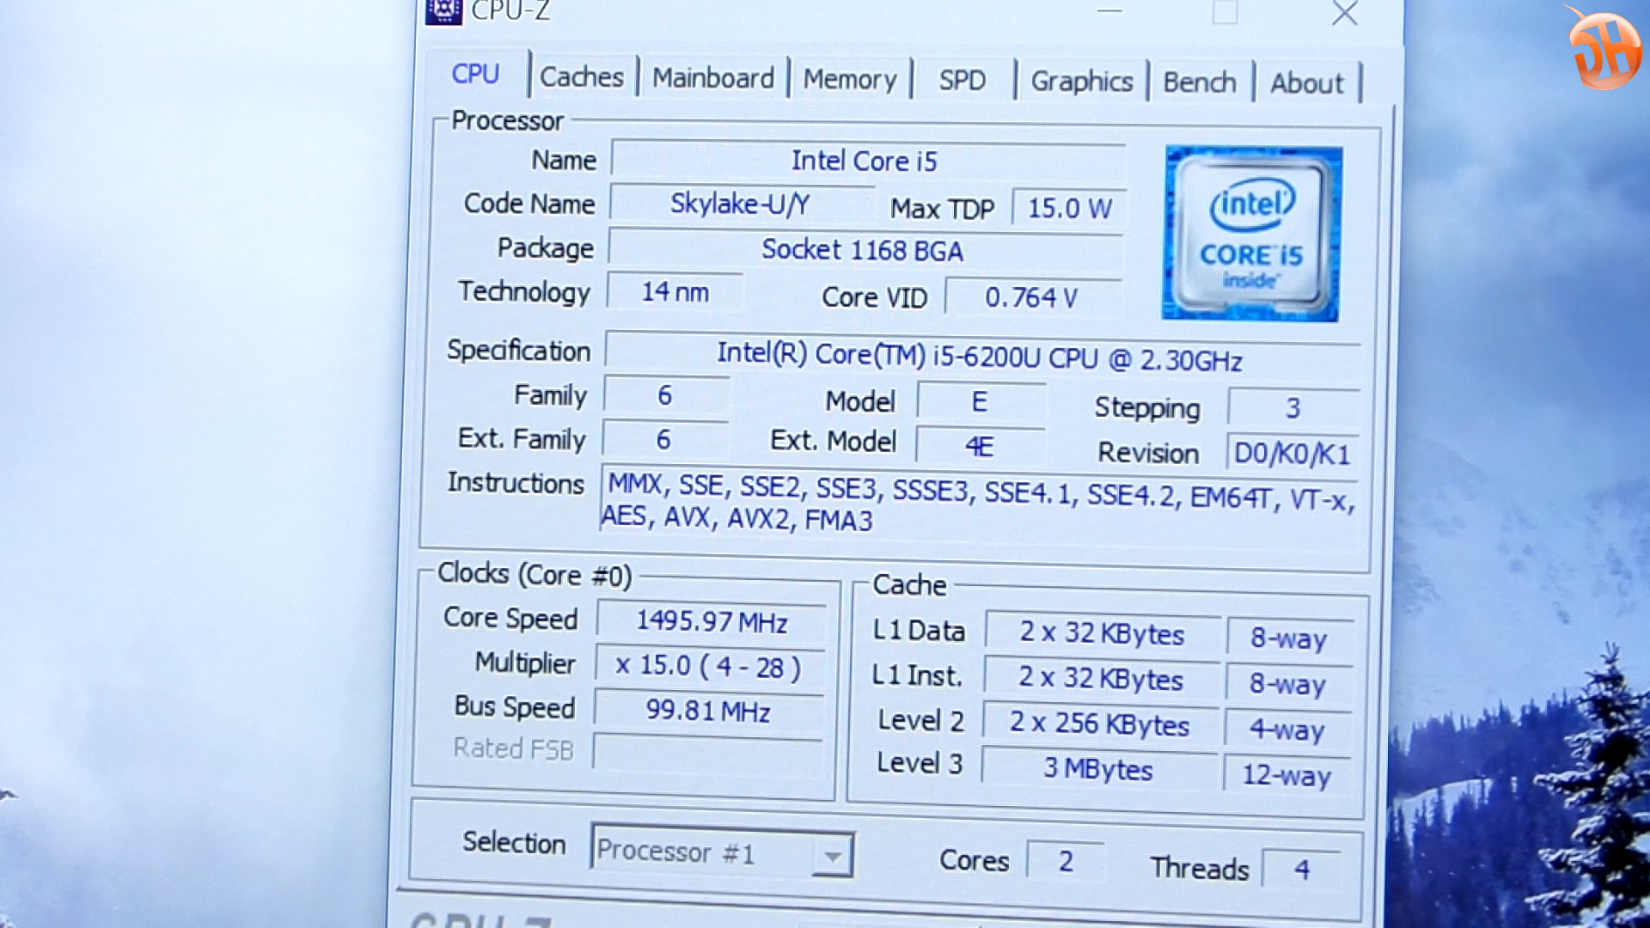Switch to Graphics tab
The height and width of the screenshot is (928, 1650).
coord(1080,79)
